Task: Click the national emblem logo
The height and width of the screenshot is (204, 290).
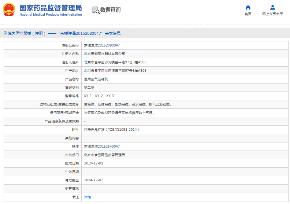Action: coord(9,10)
